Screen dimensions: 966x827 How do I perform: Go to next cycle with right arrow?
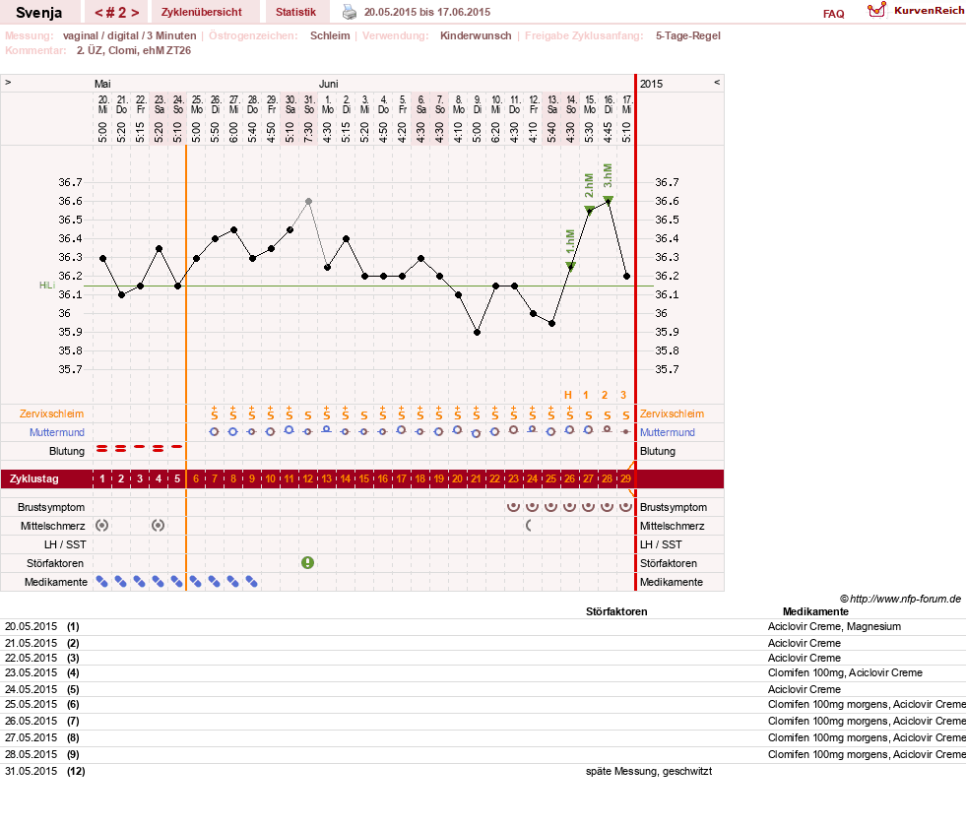[135, 13]
